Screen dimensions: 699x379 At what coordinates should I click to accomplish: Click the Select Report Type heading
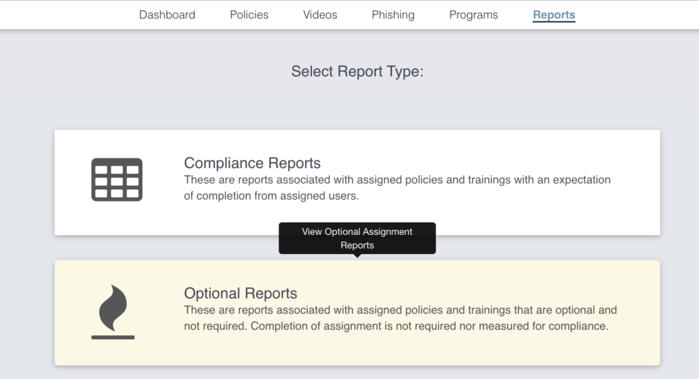tap(357, 71)
